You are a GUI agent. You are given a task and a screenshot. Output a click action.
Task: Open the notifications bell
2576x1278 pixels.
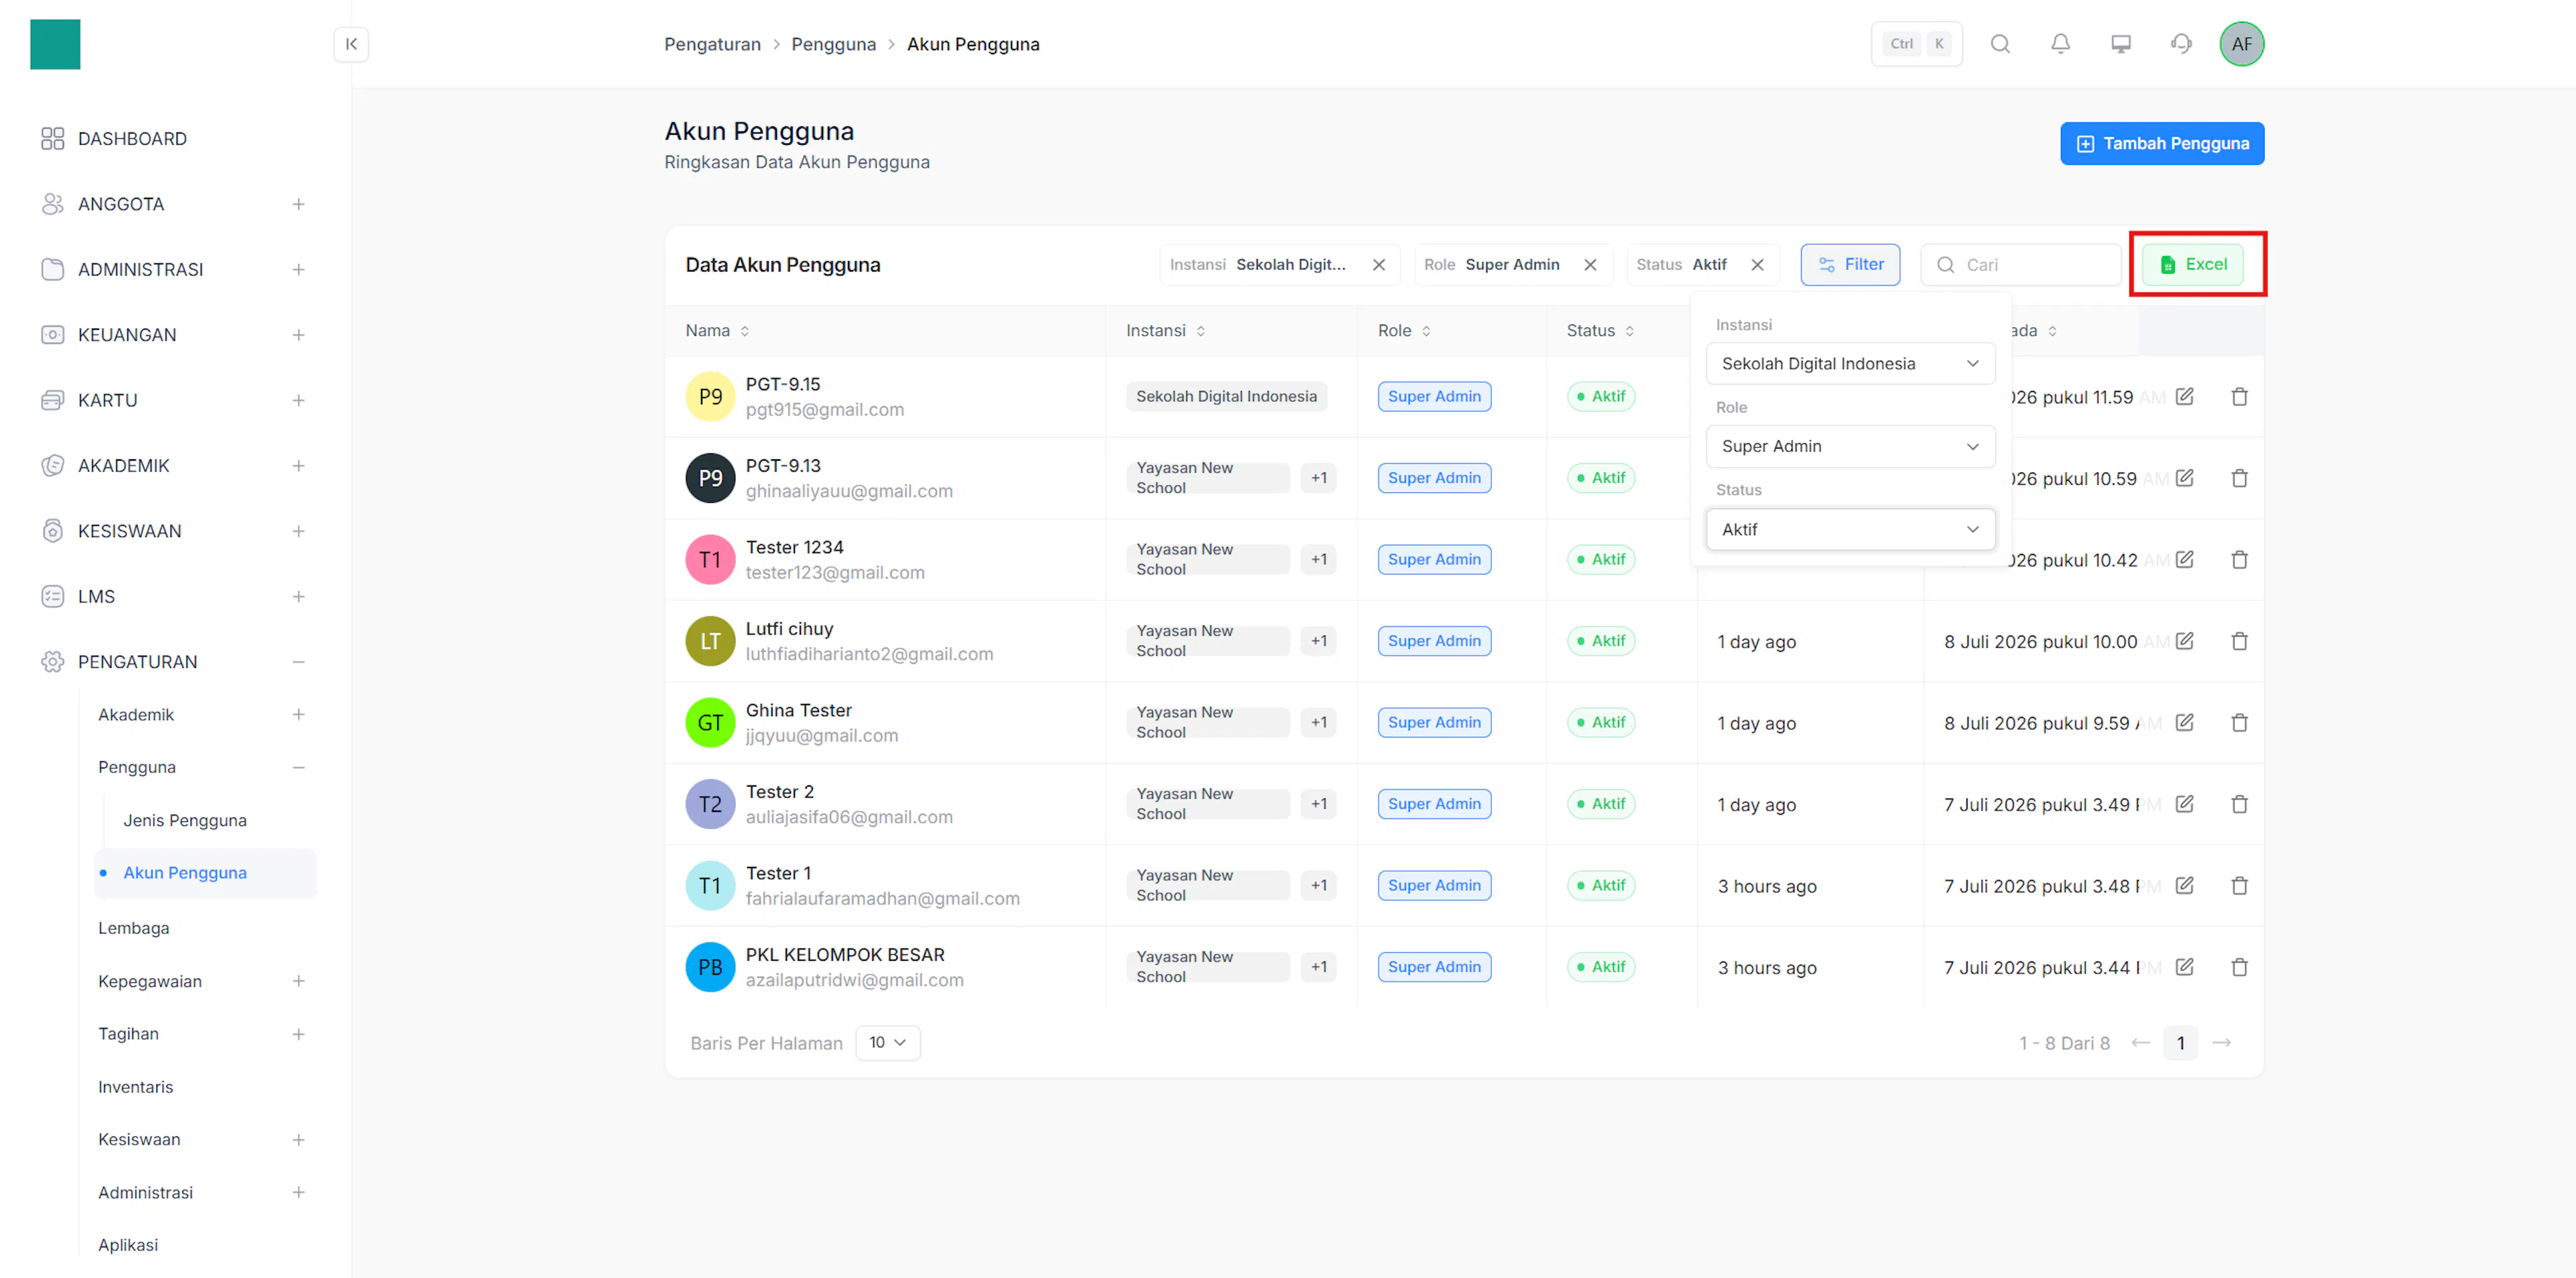(x=2060, y=44)
